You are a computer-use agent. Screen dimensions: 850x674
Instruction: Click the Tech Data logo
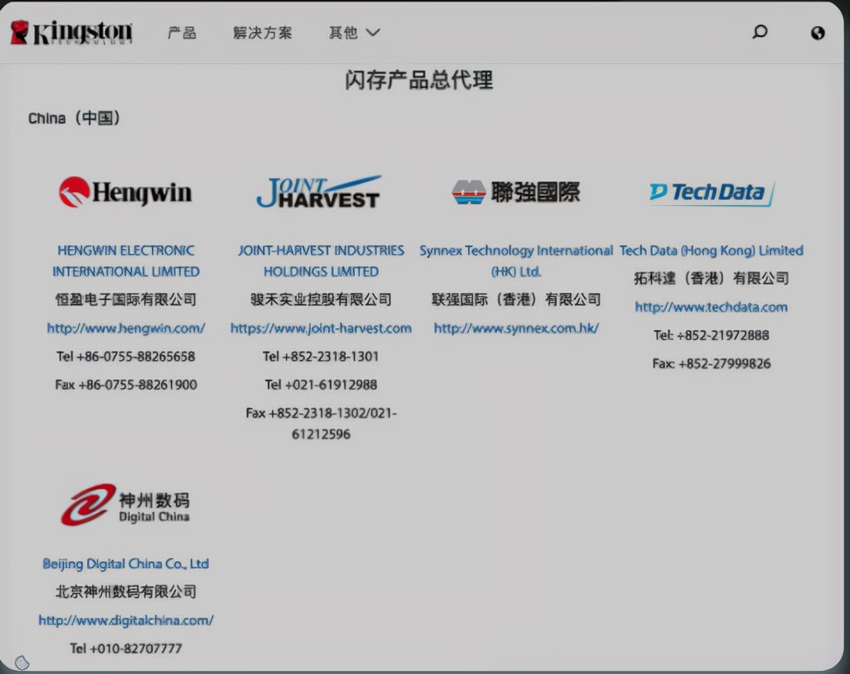710,193
